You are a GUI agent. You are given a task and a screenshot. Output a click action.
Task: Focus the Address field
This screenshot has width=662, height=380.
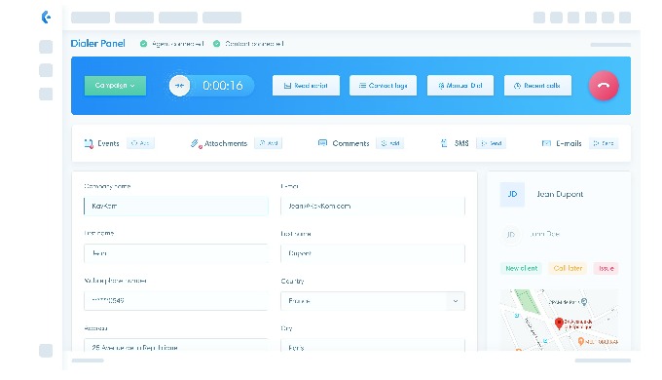[x=176, y=345]
